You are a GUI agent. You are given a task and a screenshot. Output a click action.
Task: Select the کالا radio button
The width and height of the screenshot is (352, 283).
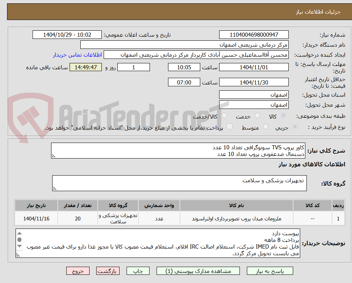click(x=284, y=116)
